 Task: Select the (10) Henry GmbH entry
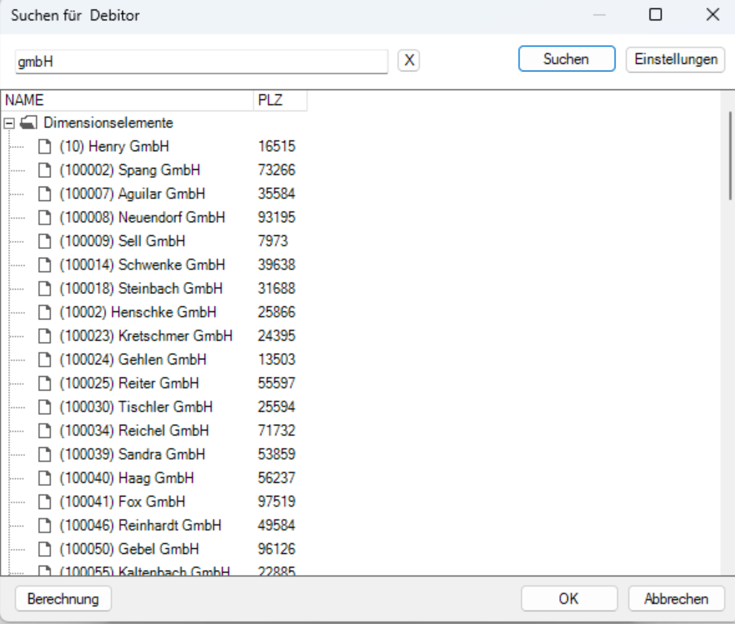[114, 146]
